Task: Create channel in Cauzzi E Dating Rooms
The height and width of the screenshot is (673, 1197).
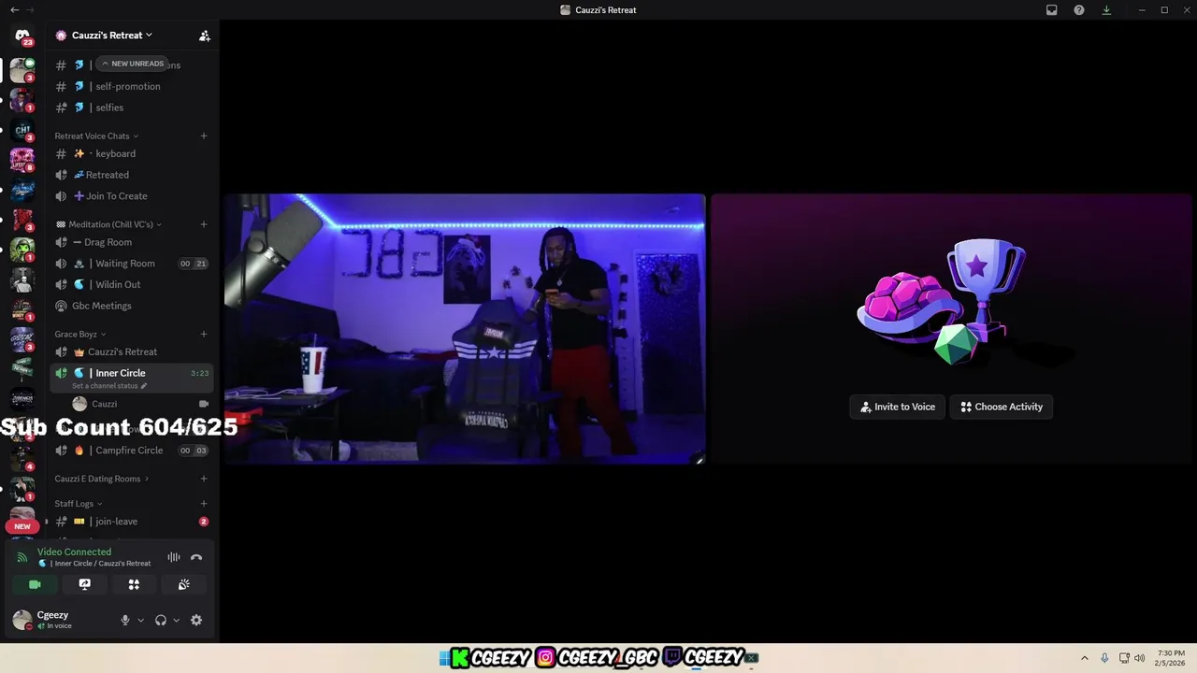Action: pyautogui.click(x=204, y=479)
